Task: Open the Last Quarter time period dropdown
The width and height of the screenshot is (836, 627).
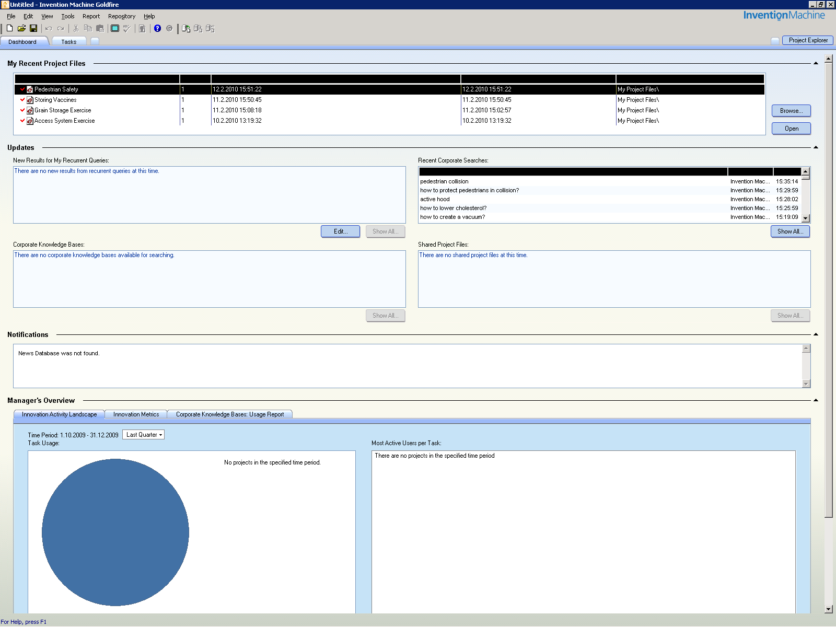Action: (x=143, y=435)
